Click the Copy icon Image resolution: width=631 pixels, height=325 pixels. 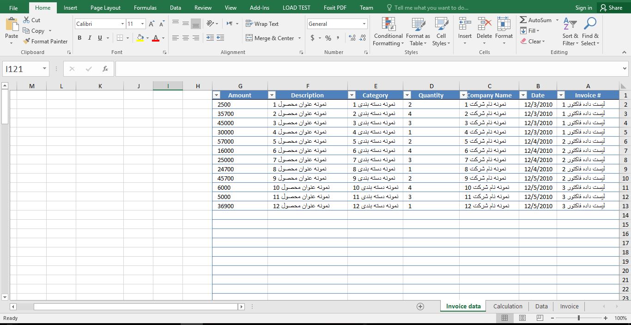click(26, 31)
